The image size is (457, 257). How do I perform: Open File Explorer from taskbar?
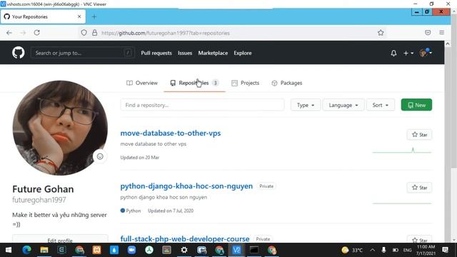(x=44, y=250)
